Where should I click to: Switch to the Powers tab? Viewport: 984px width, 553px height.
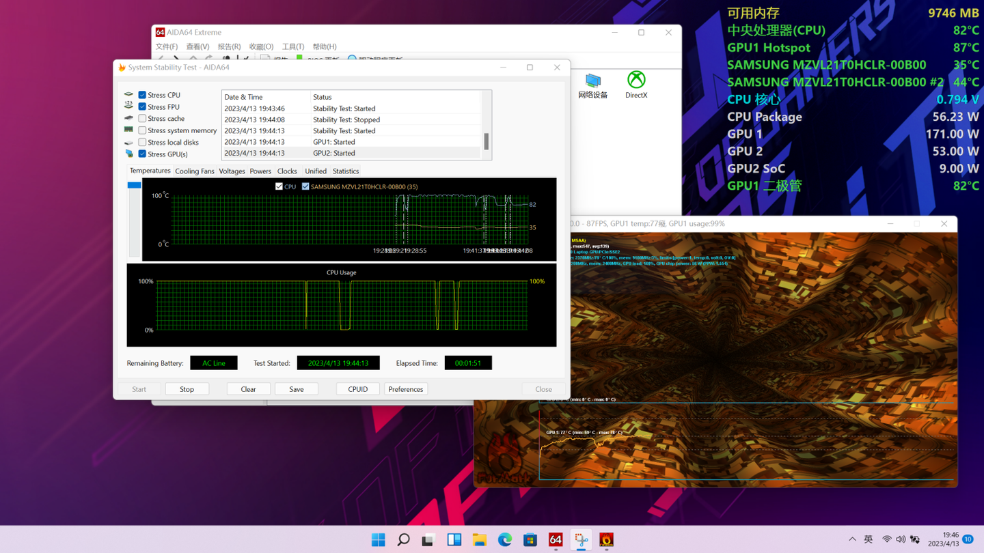point(260,171)
